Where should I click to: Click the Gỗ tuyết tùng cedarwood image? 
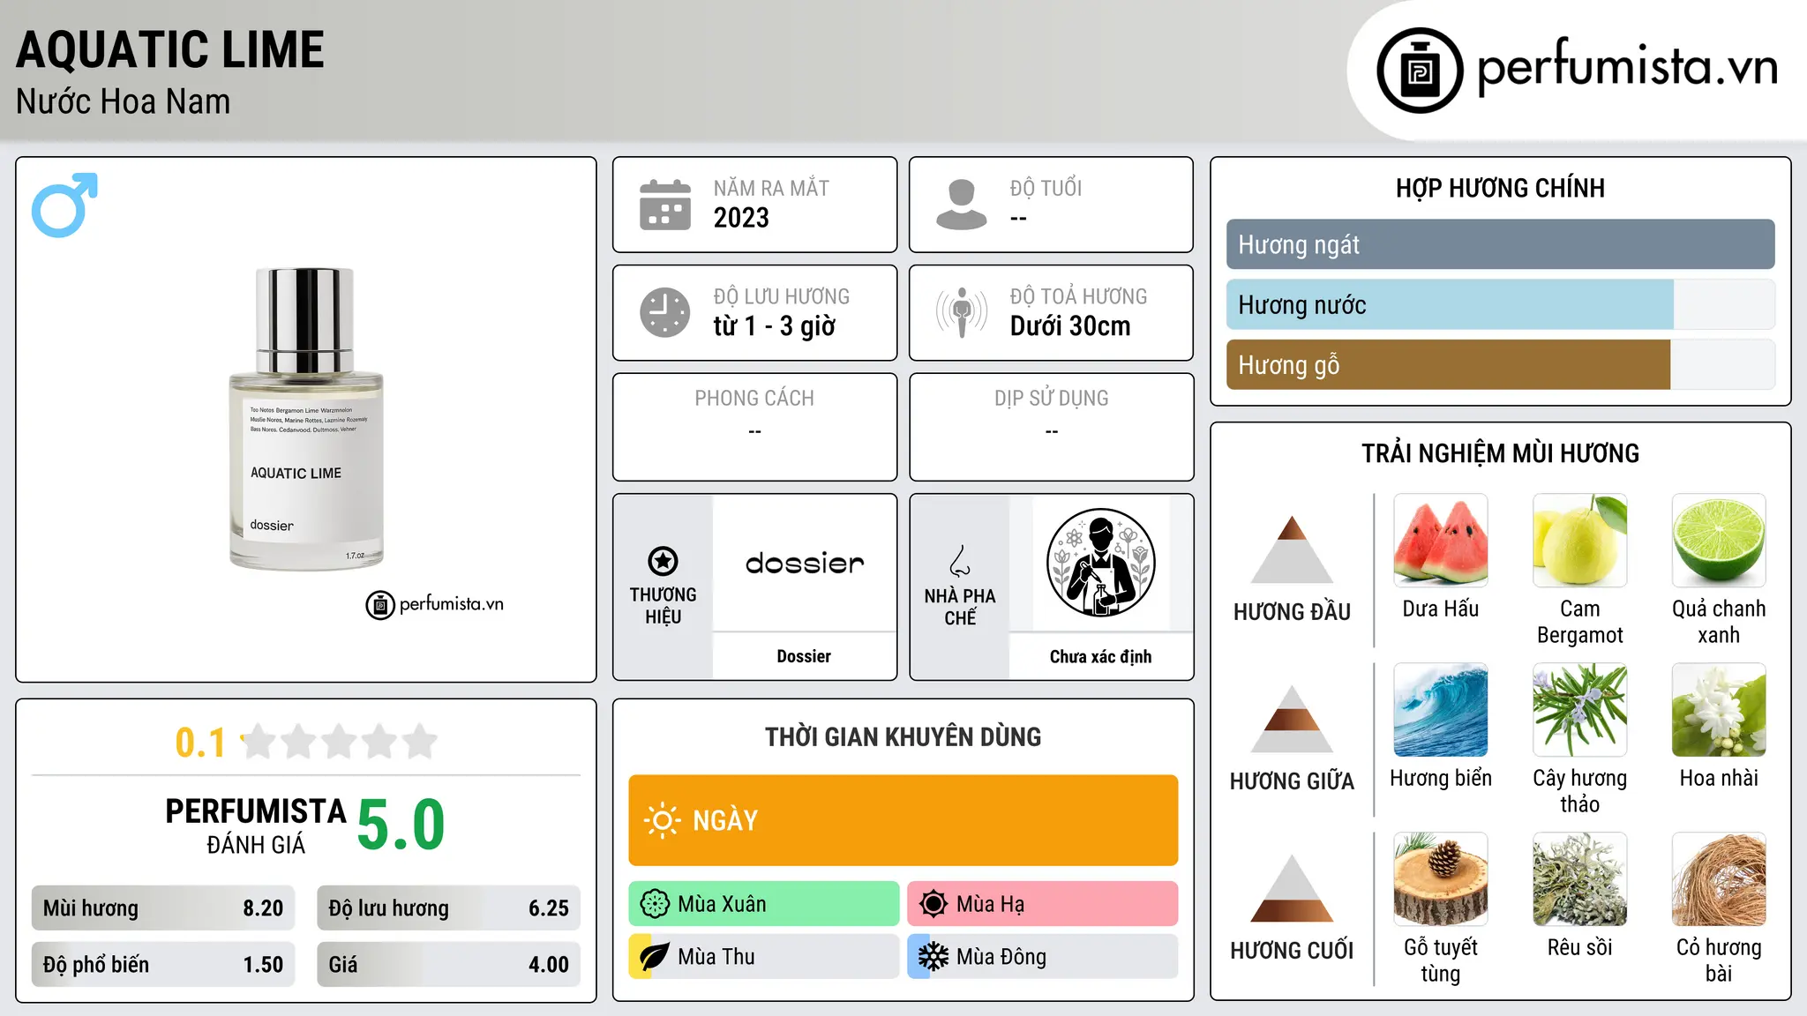[1441, 879]
